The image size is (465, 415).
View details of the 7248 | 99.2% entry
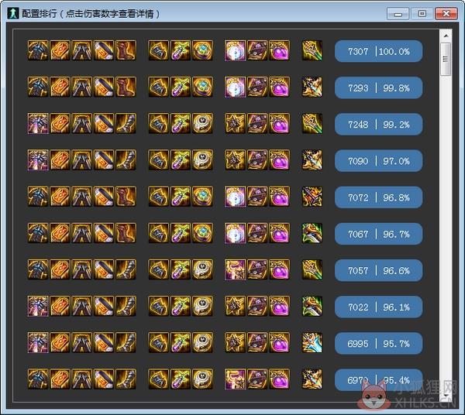pyautogui.click(x=378, y=124)
